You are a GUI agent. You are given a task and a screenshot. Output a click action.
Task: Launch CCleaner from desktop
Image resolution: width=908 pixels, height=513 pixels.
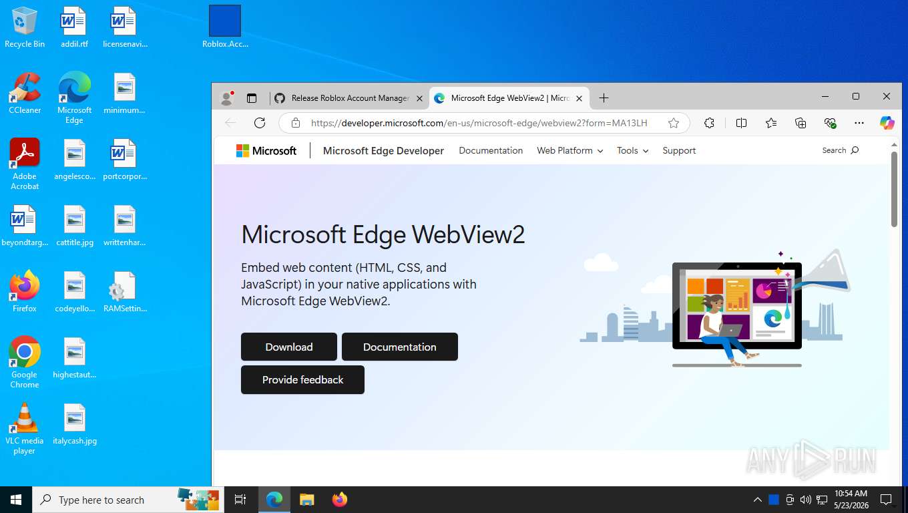pos(25,94)
